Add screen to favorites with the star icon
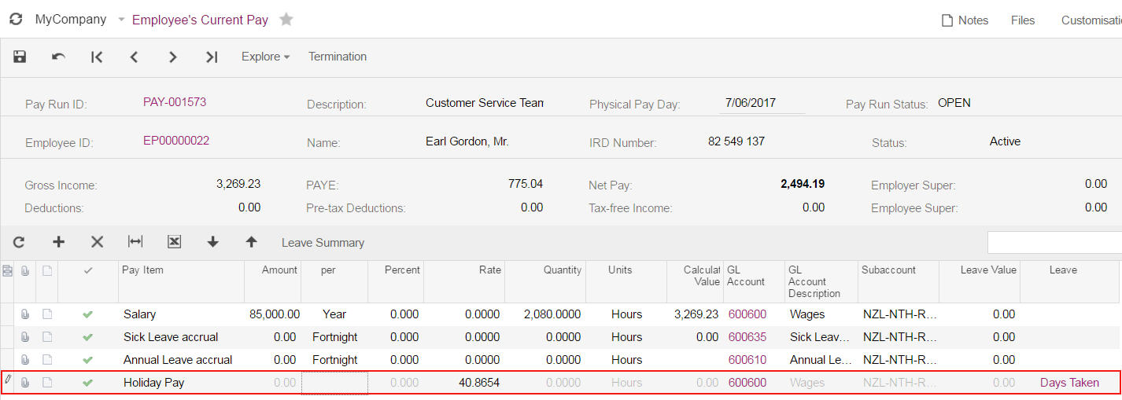Viewport: 1122px width, 400px height. point(286,20)
